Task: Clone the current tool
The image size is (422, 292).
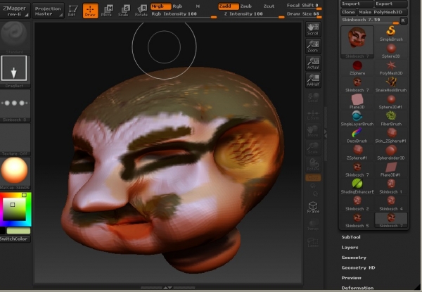Action: [349, 12]
